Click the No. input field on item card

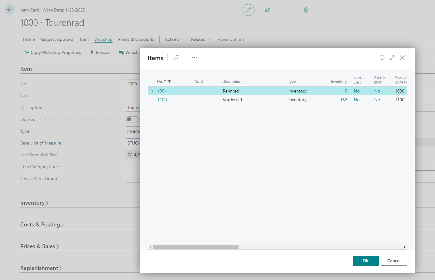133,84
